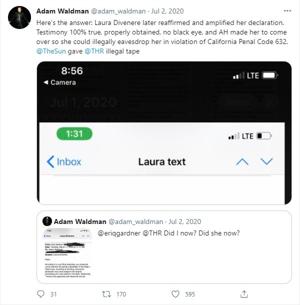Click the reply speech bubble icon

click(40, 294)
